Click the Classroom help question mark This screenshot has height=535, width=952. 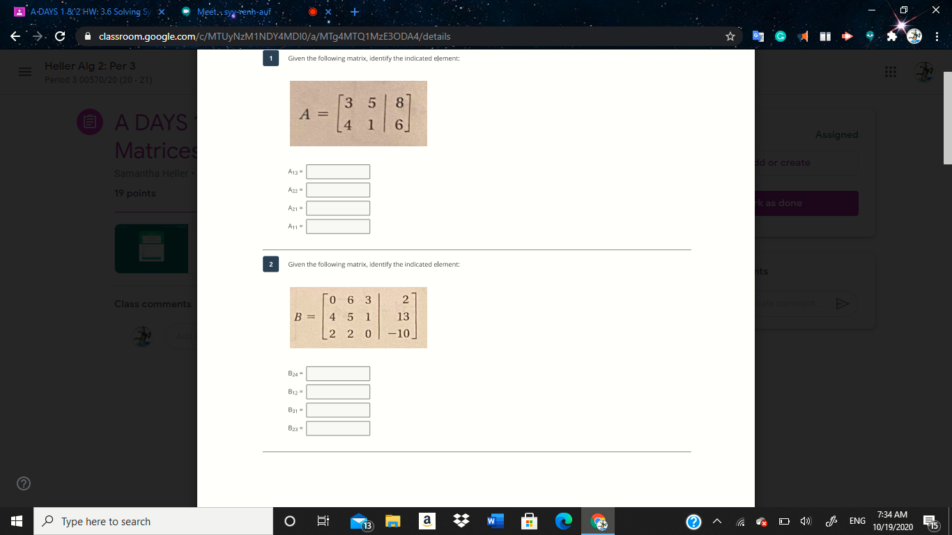[23, 483]
